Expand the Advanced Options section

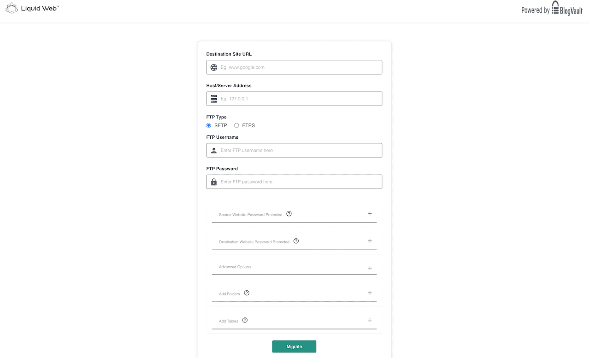(x=370, y=267)
